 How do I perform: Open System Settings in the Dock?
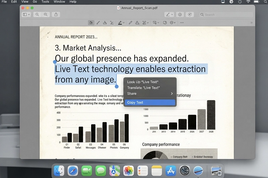click(185, 171)
